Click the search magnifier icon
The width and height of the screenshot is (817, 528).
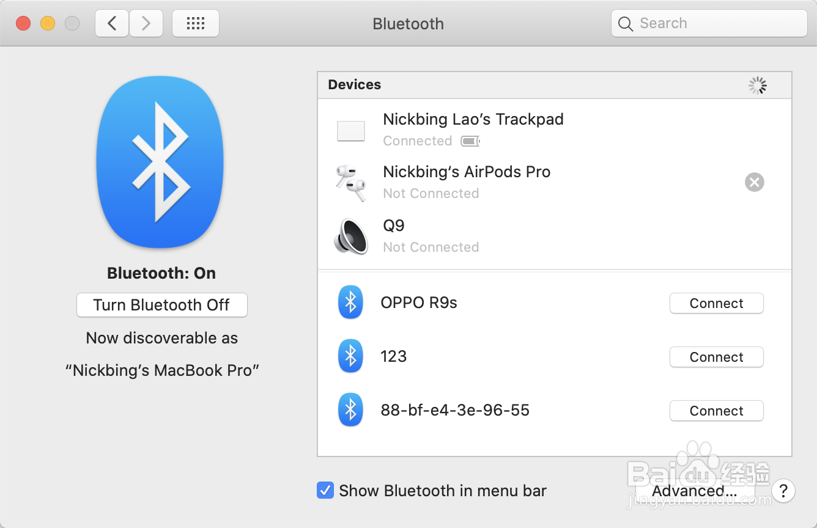(625, 23)
